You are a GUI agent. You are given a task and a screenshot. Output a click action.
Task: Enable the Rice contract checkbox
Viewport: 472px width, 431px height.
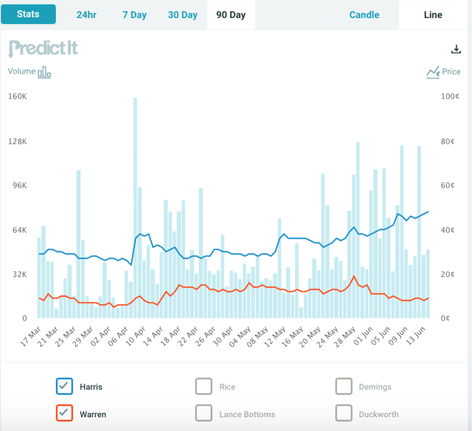204,386
